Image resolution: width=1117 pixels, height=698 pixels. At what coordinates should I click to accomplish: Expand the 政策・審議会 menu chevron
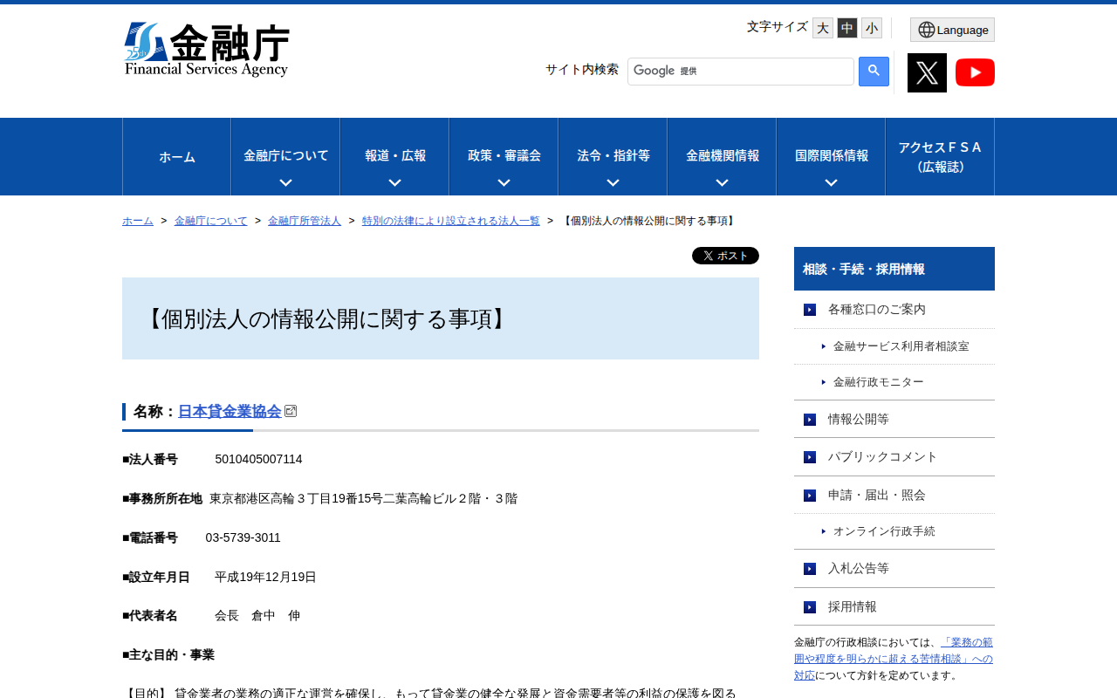[x=504, y=182]
